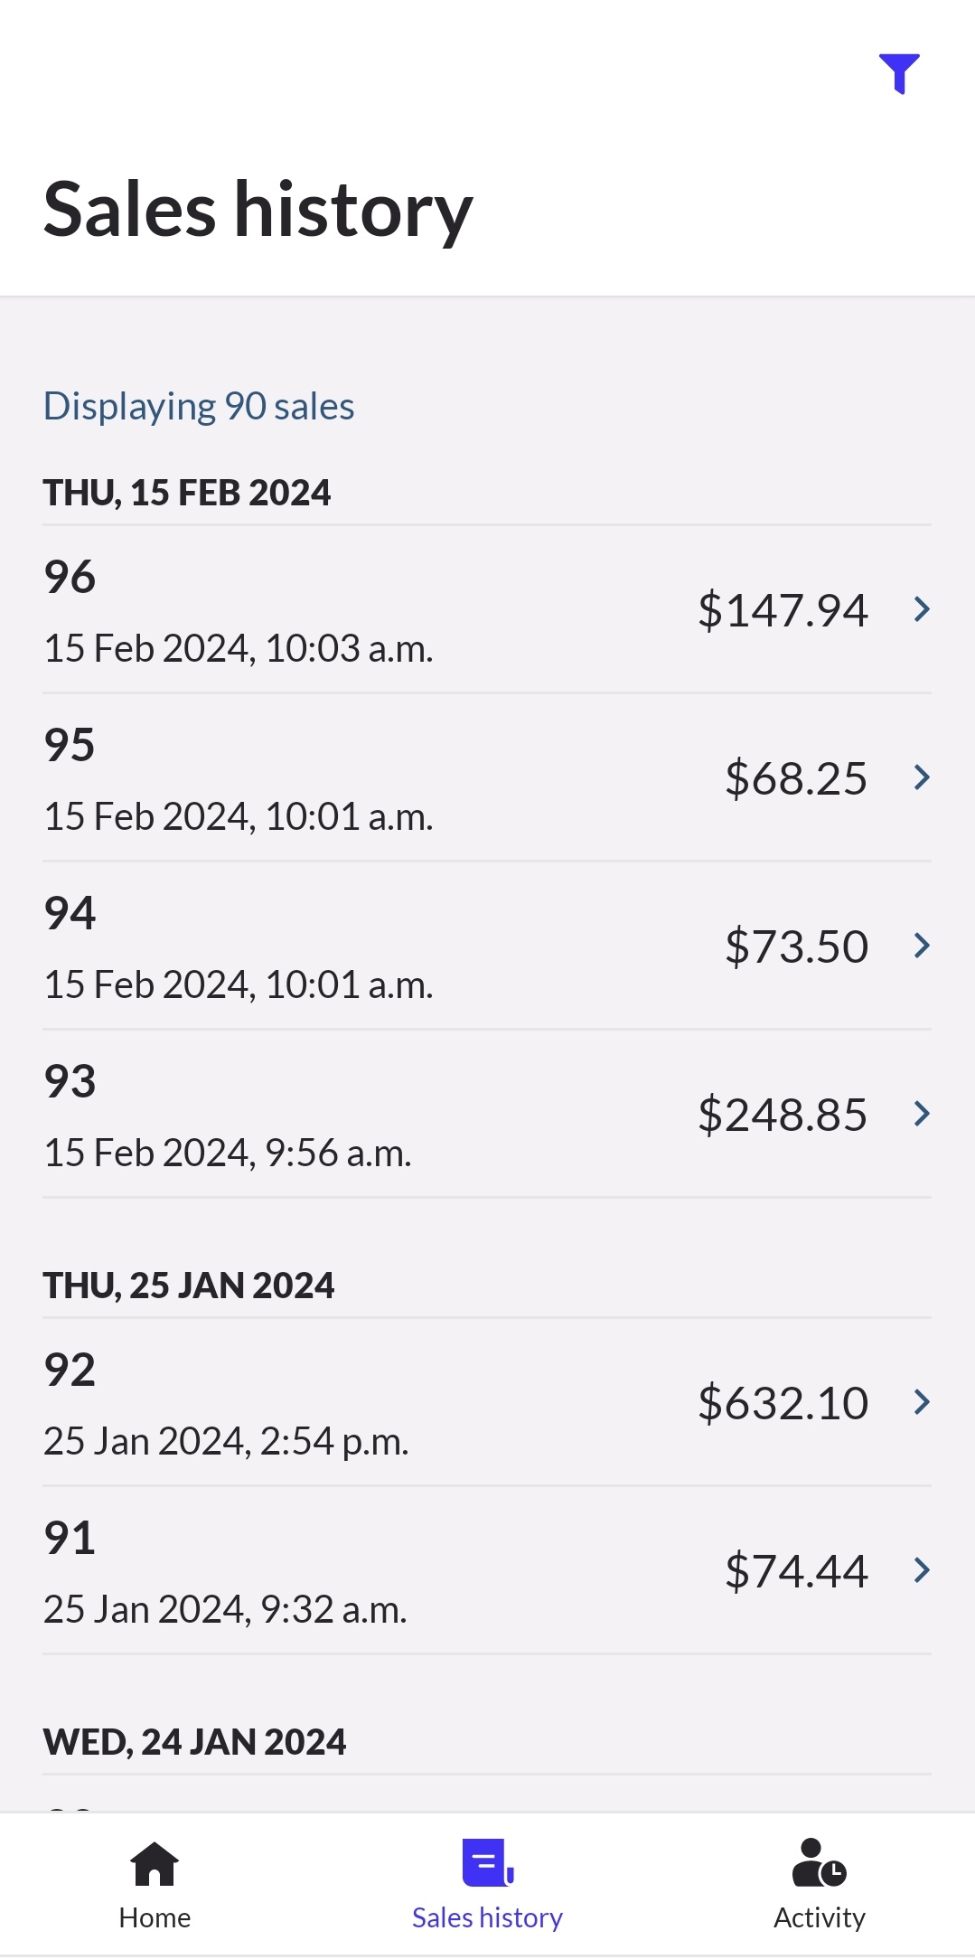Select the $73.50 sale amount
975x1959 pixels.
[x=795, y=947]
